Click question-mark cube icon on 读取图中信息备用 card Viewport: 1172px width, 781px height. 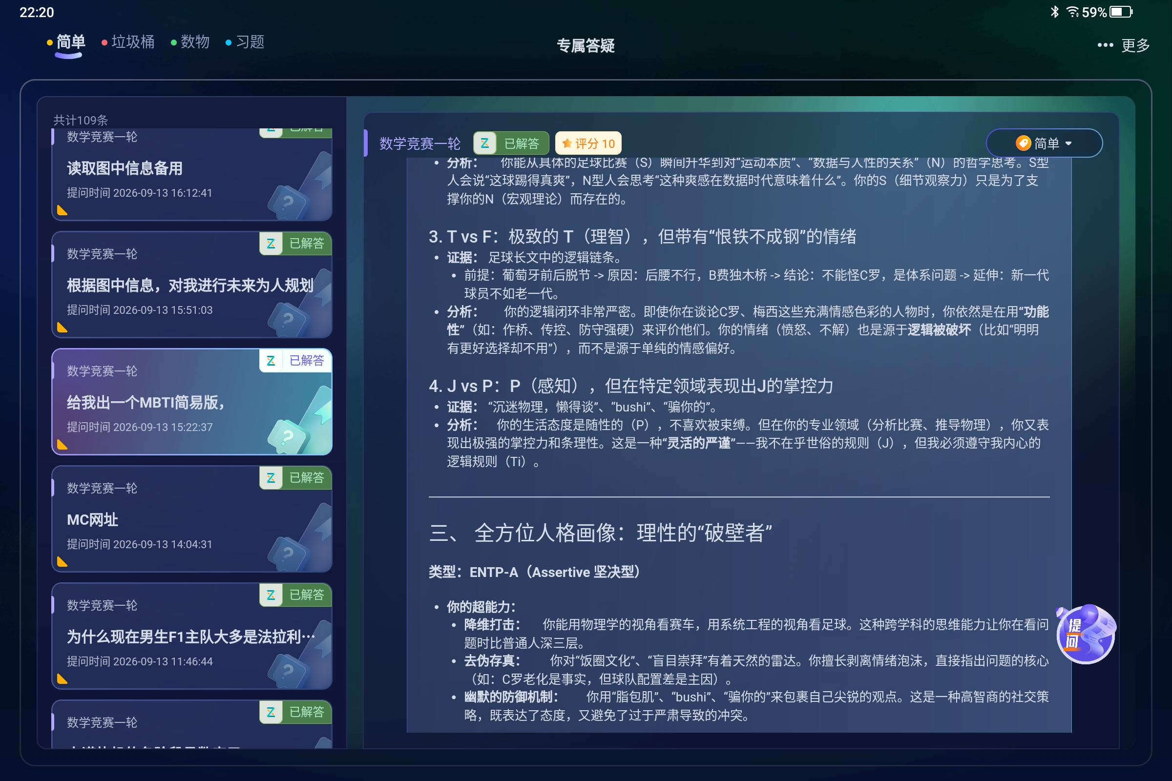pyautogui.click(x=289, y=203)
